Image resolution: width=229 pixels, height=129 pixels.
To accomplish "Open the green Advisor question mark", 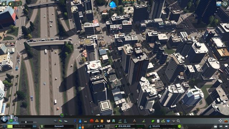I will tap(62, 115).
